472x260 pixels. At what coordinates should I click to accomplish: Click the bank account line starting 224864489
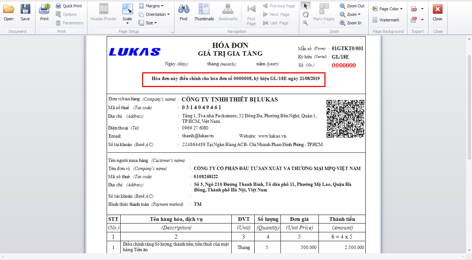coord(252,145)
